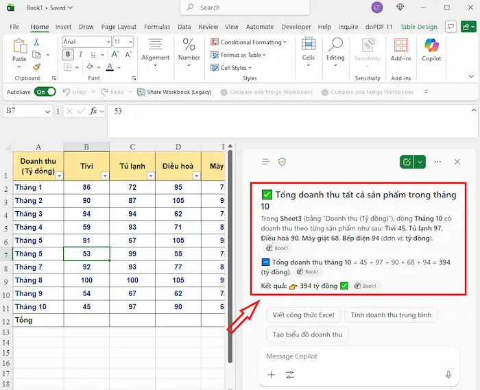Start a new Copilot chat with the green button
Viewport: 480px width, 390px height.
(x=407, y=162)
